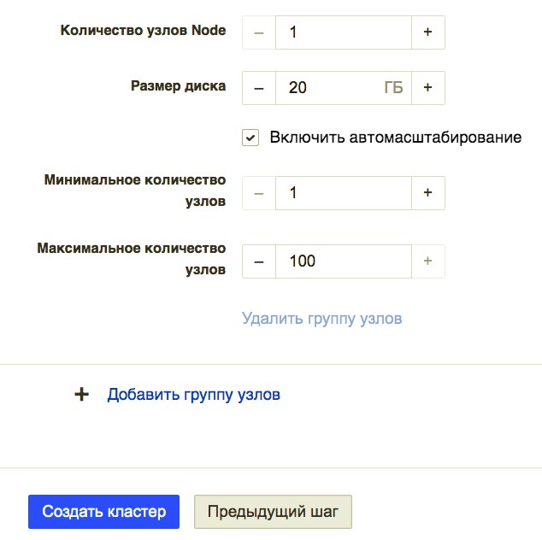Click the plus icon to add node group

coord(82,395)
